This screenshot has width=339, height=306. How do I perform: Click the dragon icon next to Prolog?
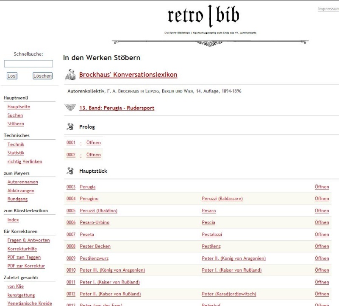coord(70,127)
